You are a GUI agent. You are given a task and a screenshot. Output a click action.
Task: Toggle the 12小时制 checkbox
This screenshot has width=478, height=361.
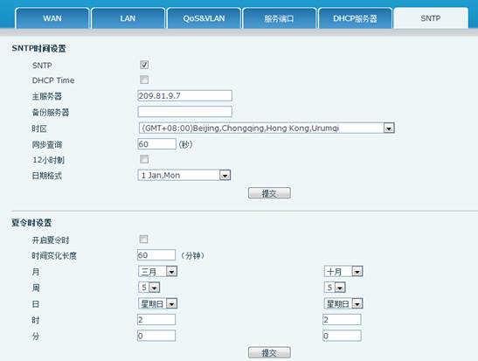tap(144, 159)
